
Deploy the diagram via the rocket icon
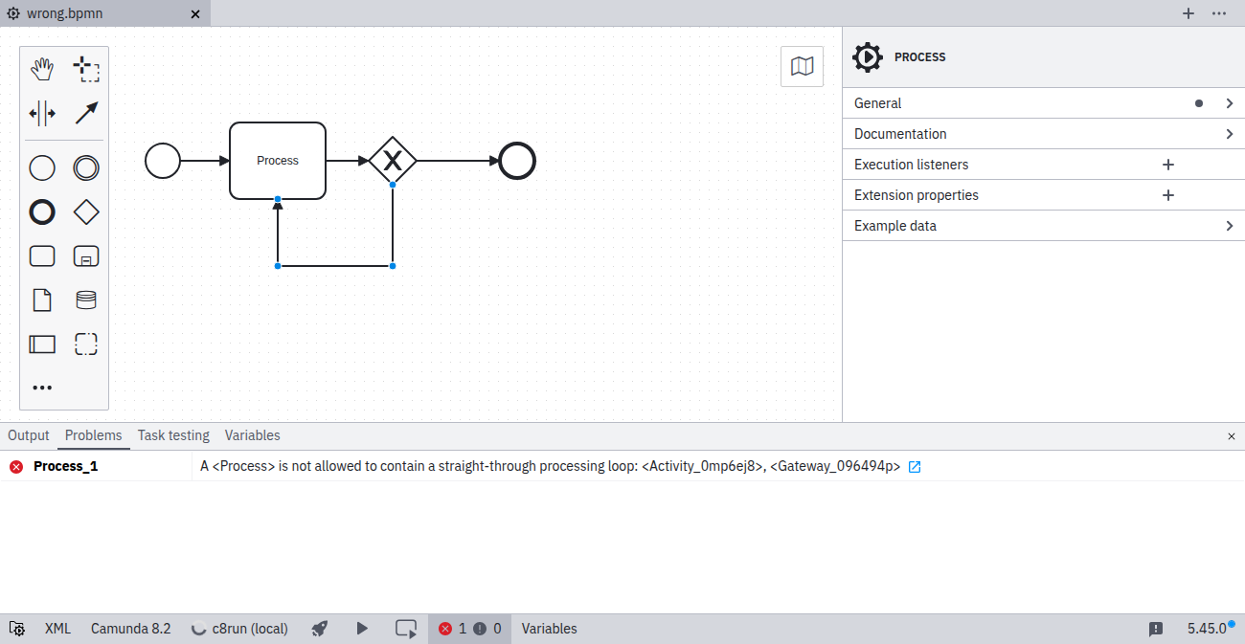(319, 629)
